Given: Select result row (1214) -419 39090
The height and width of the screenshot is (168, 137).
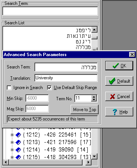Looking at the screenshot, I should click(x=56, y=150).
